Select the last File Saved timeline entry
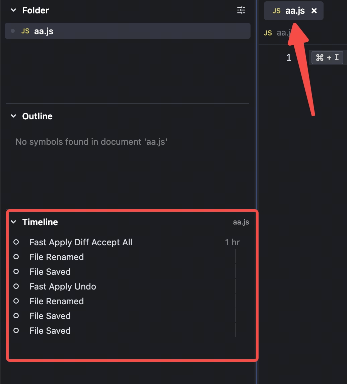 click(x=50, y=331)
